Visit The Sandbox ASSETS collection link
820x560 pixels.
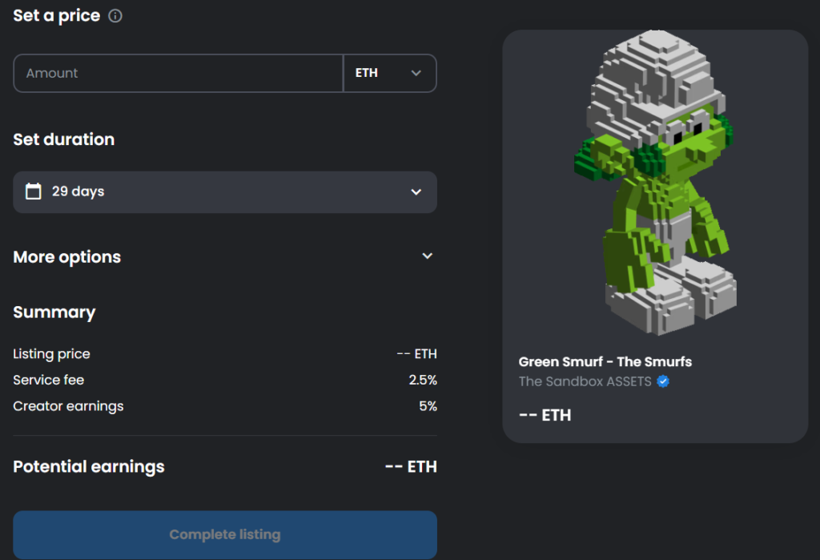click(x=585, y=381)
